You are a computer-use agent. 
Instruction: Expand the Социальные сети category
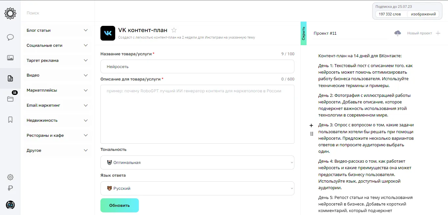pos(57,45)
